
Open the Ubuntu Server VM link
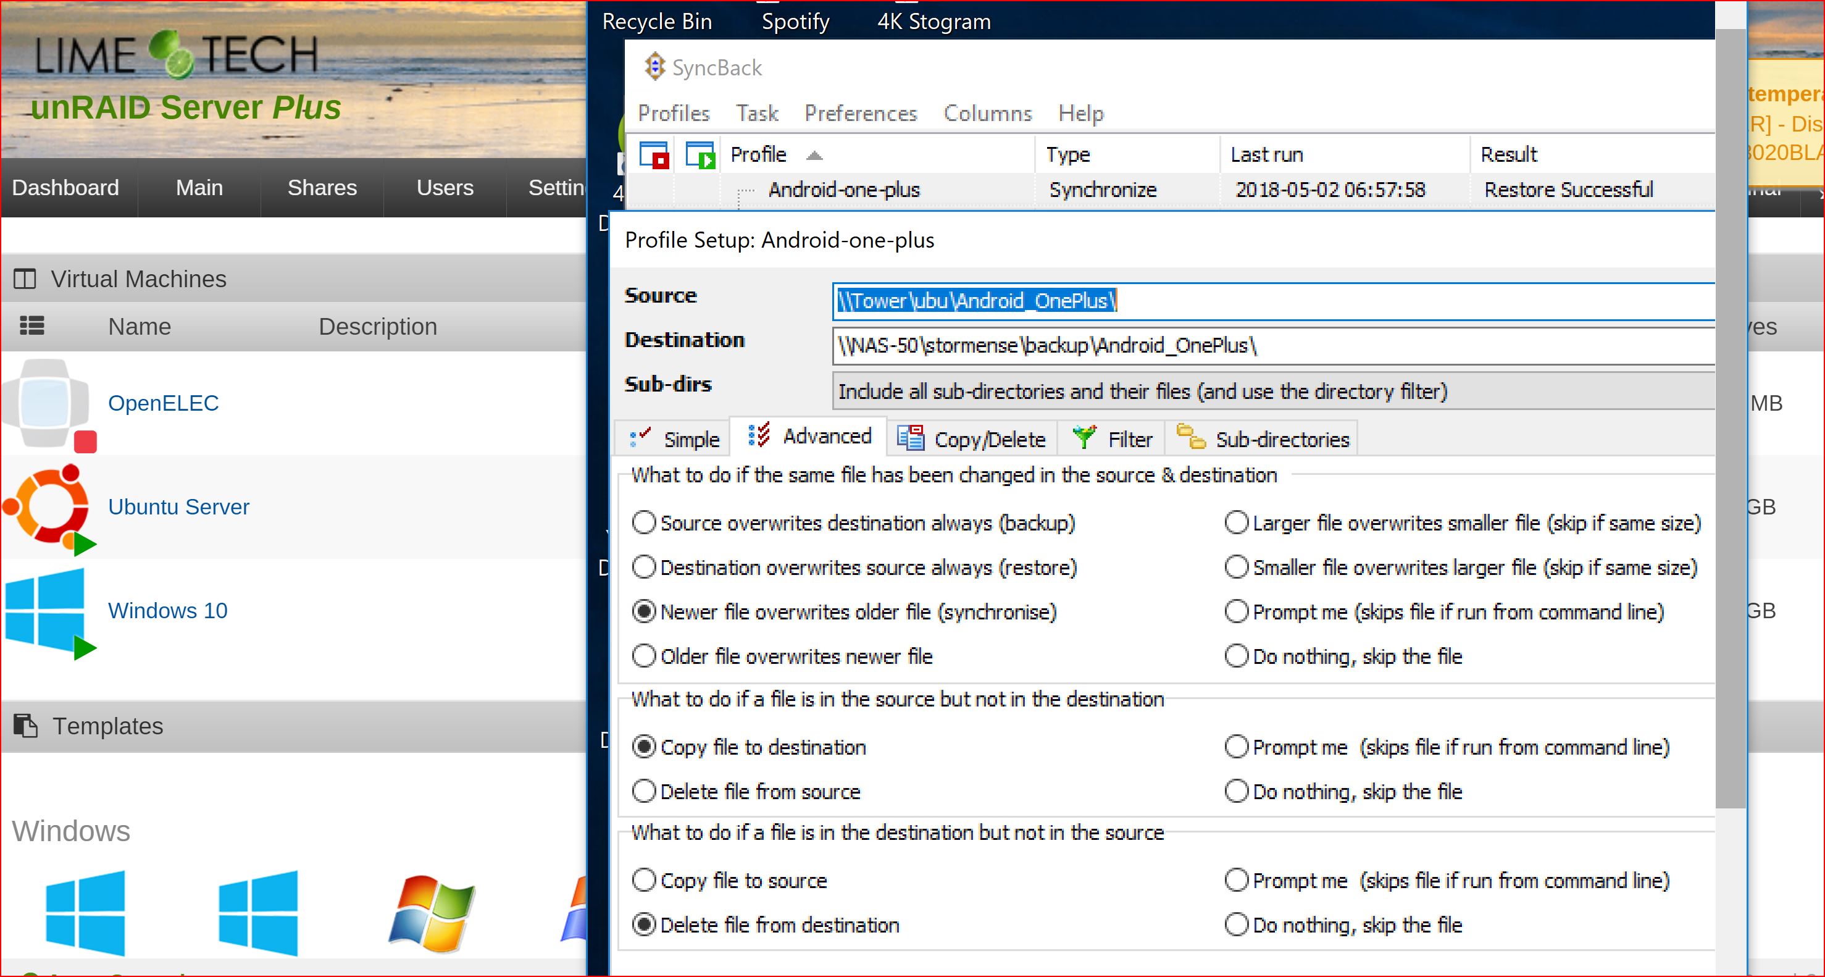(x=178, y=507)
